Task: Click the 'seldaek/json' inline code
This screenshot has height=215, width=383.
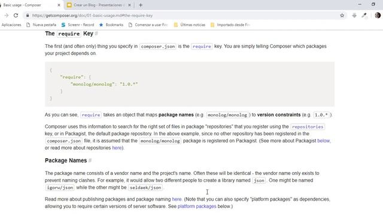Action: pyautogui.click(x=145, y=188)
